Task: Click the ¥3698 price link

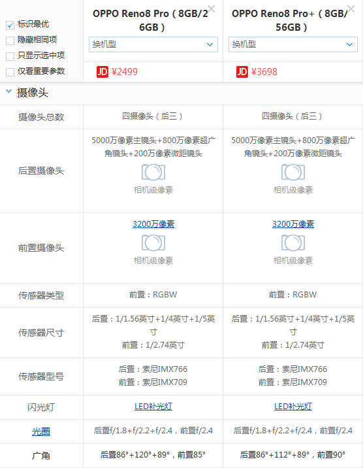Action: click(x=264, y=72)
